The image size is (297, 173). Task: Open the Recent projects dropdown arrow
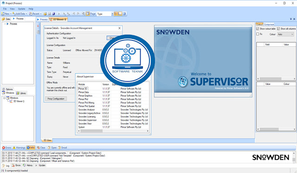[41, 14]
